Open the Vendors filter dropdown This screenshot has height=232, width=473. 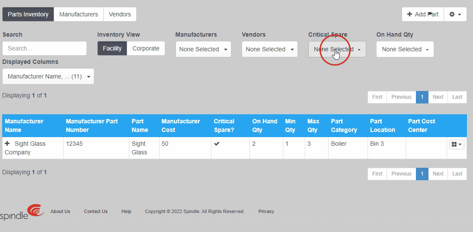point(270,49)
